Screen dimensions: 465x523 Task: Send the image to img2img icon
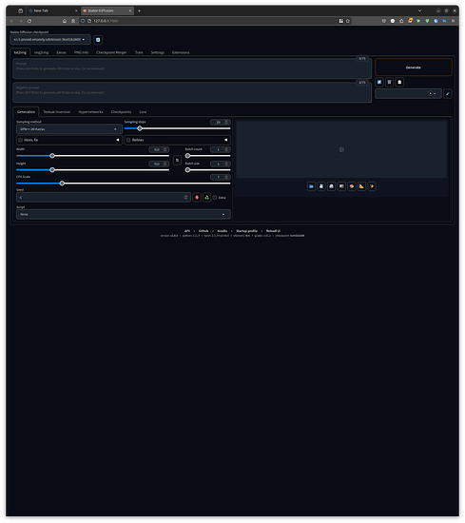341,186
